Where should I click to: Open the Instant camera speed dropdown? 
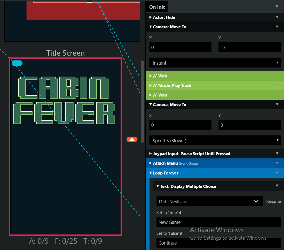[x=215, y=63]
